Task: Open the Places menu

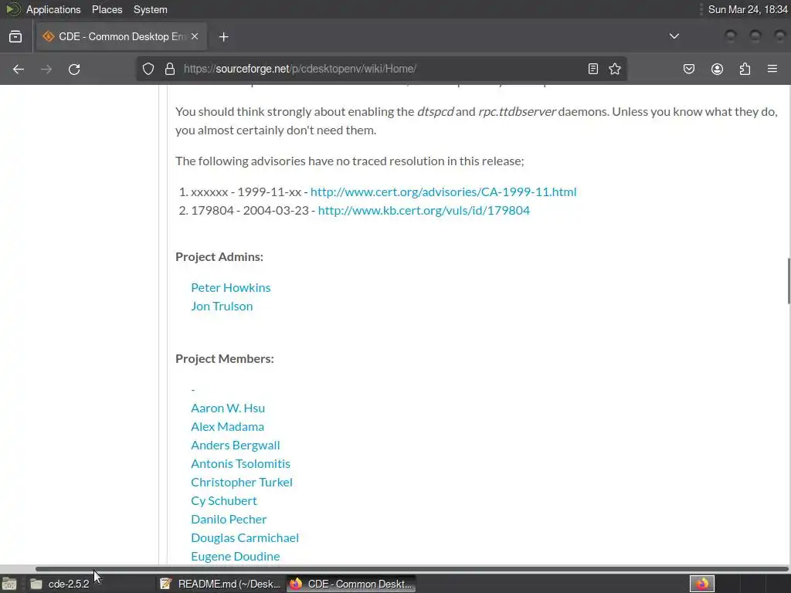Action: tap(107, 9)
